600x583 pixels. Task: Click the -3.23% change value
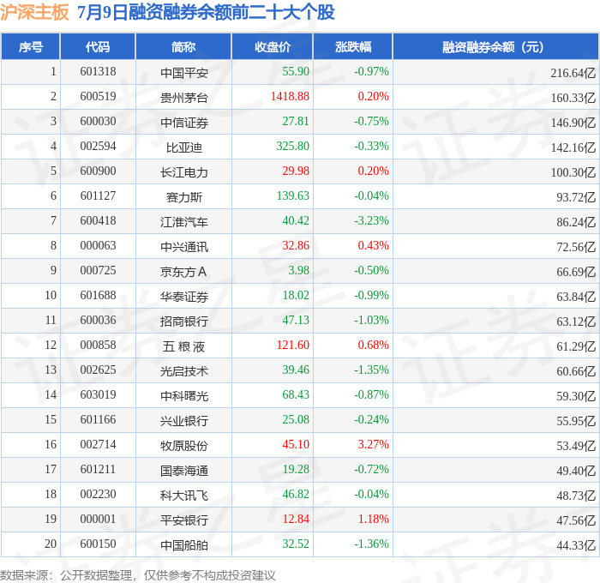tap(371, 220)
